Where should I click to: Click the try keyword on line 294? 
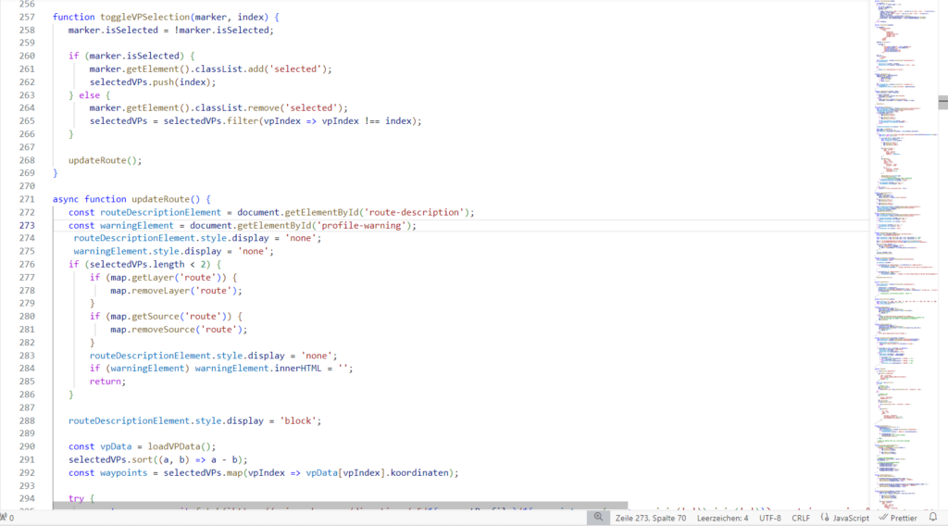click(x=76, y=498)
